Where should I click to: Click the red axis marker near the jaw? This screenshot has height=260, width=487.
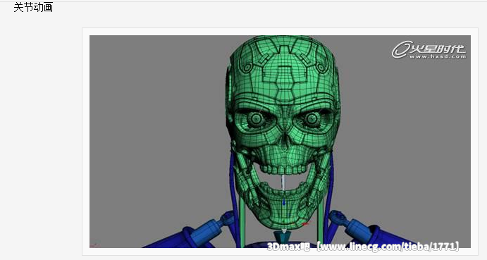305,223
